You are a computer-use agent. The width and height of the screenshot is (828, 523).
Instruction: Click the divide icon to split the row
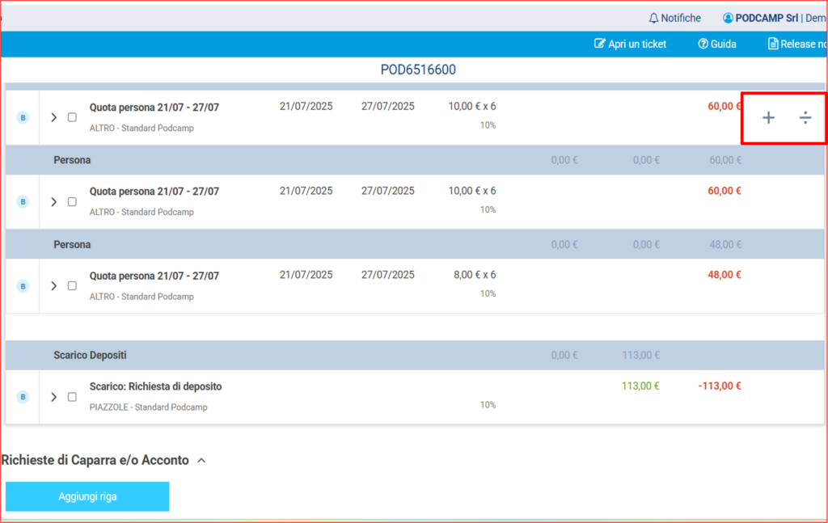(805, 118)
